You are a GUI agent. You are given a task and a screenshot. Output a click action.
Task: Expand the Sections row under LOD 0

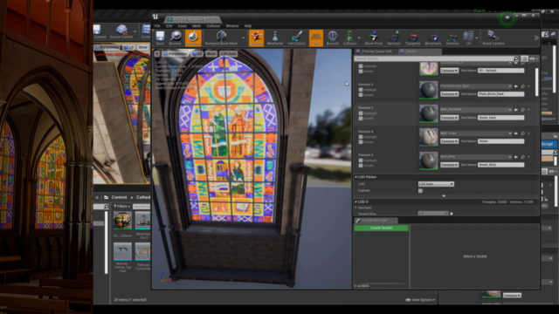click(355, 208)
